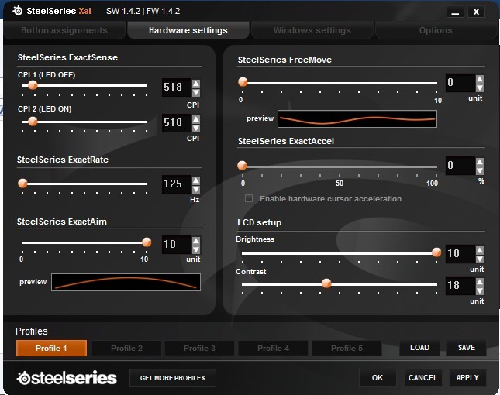This screenshot has width=500, height=395.
Task: Increase CPI 1 value with up arrow
Action: pyautogui.click(x=196, y=84)
